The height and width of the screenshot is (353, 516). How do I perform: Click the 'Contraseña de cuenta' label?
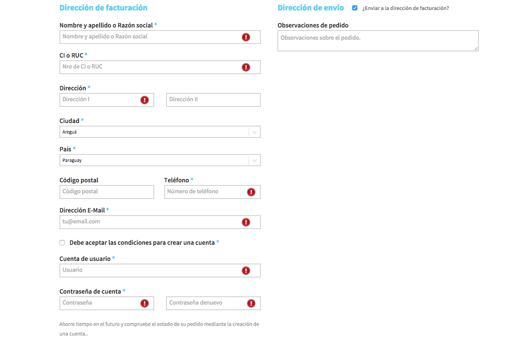[90, 291]
